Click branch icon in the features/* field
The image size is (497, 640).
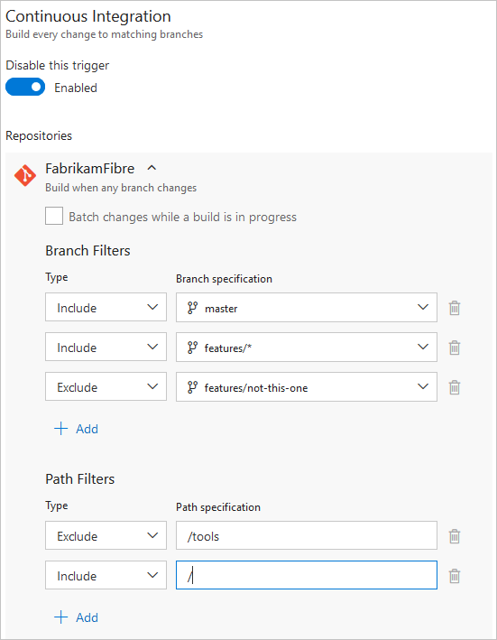coord(192,348)
